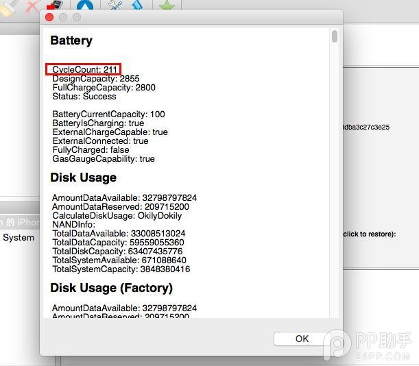Click CalculateDiskUsage: OkilyDokily text
419x366 pixels.
click(117, 216)
